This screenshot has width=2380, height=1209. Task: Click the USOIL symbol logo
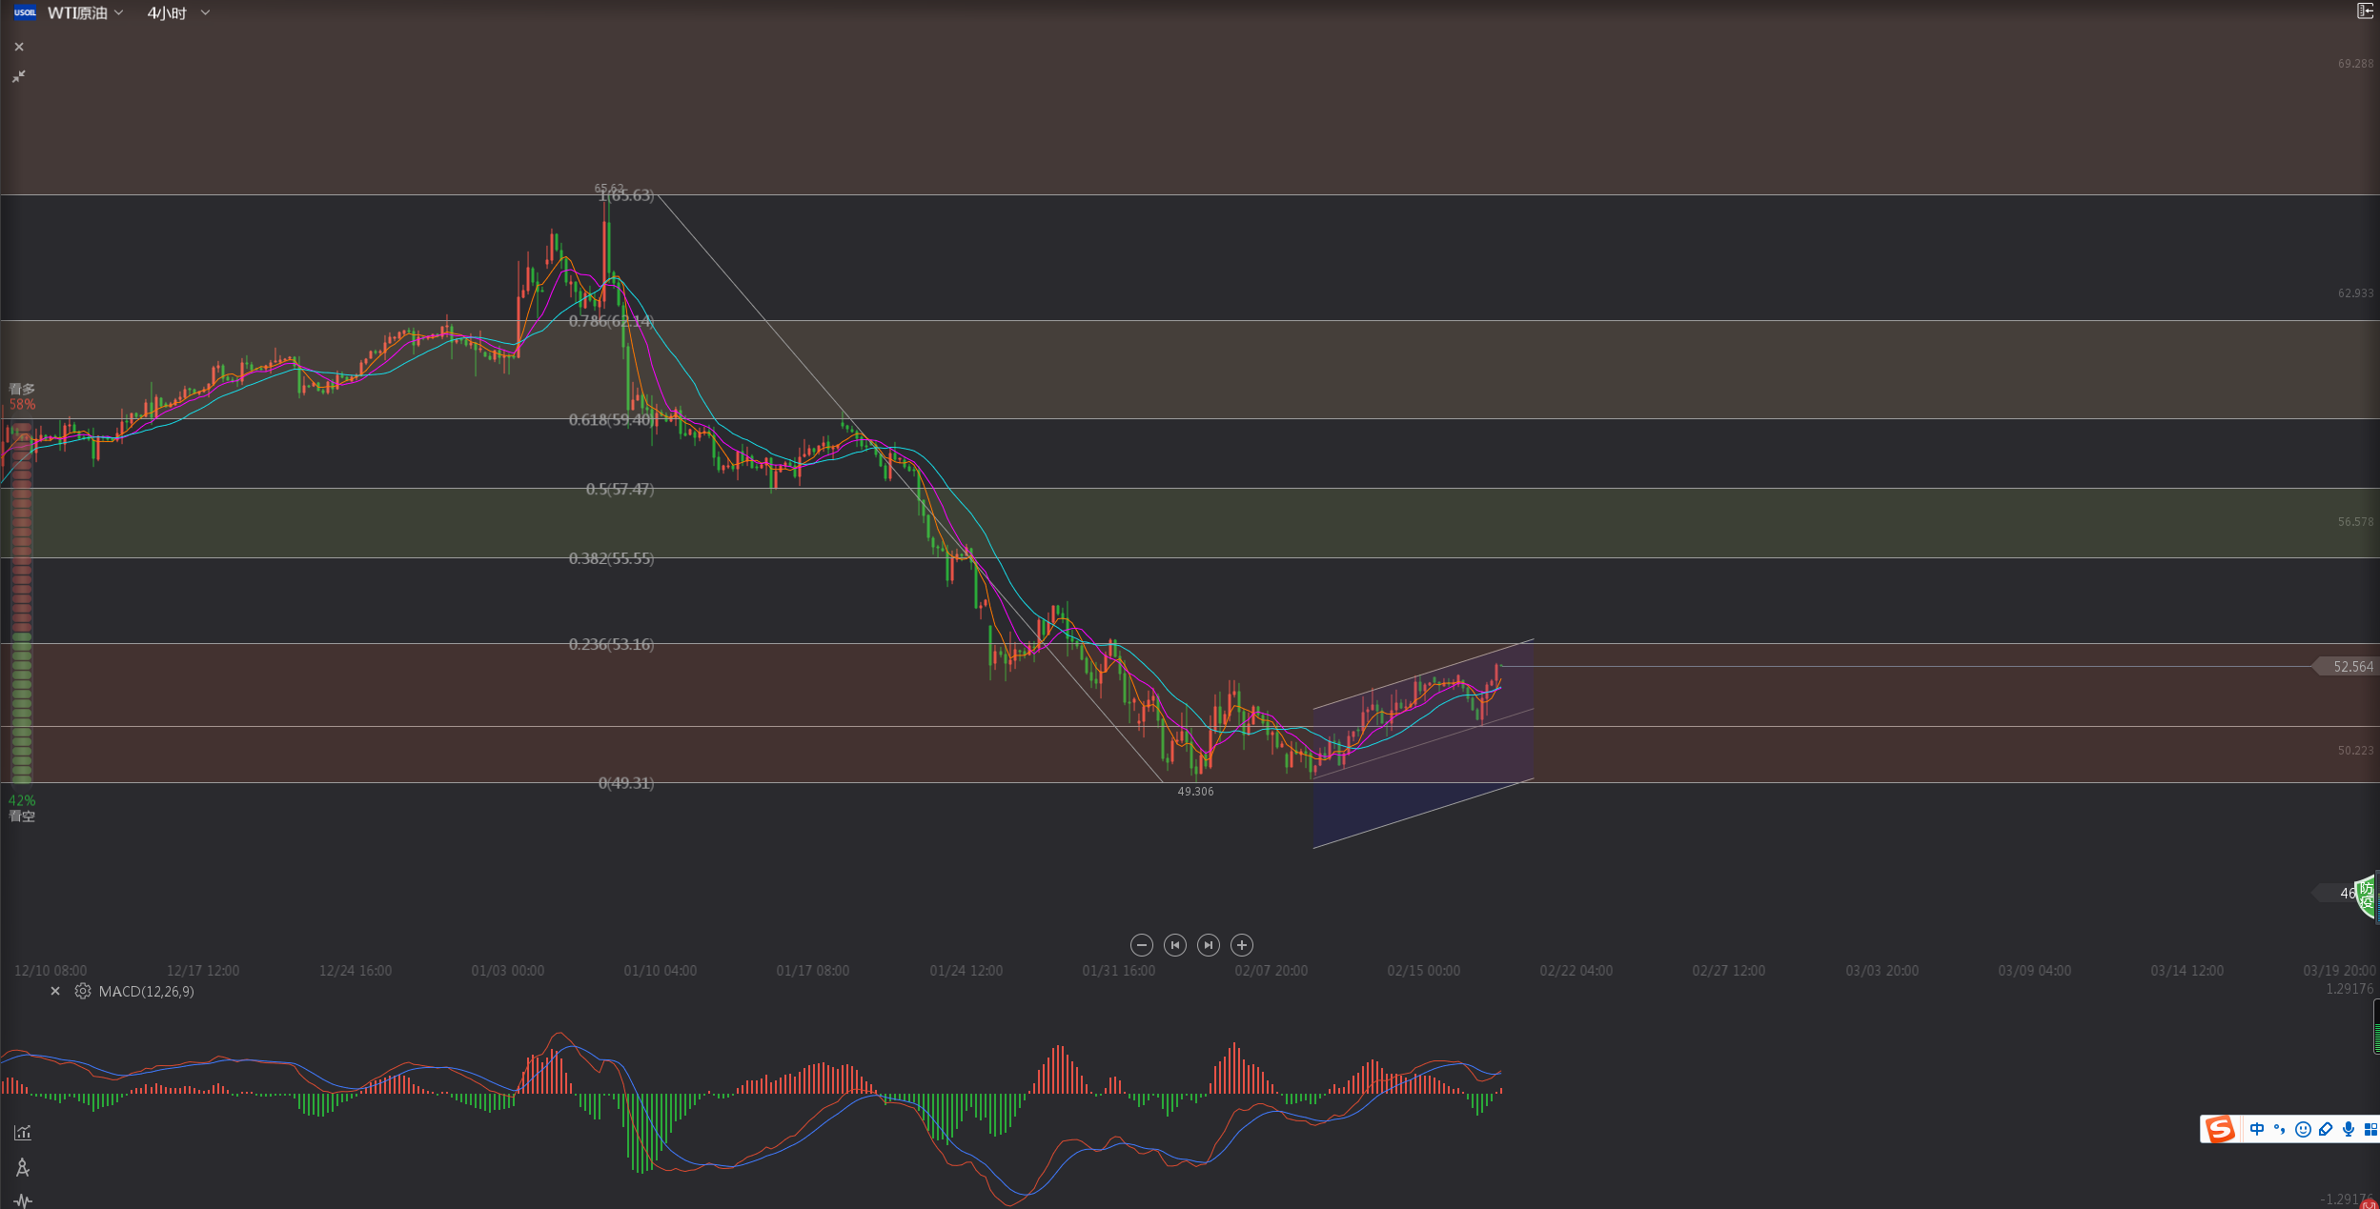tap(25, 12)
